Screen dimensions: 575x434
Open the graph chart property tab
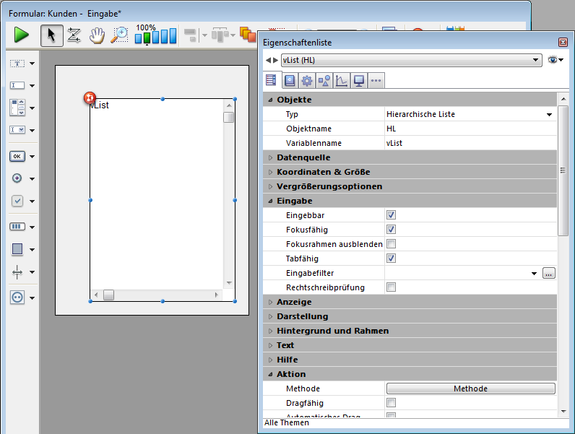point(341,81)
